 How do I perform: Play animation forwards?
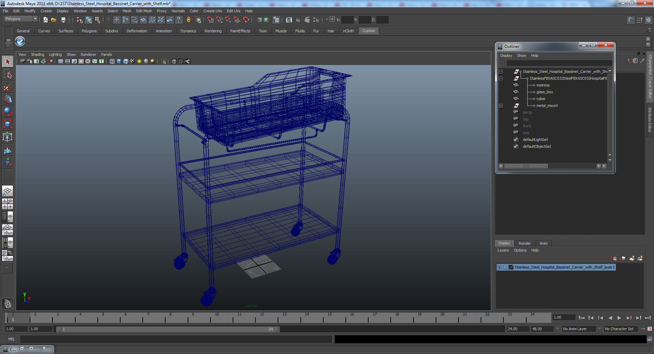tap(619, 318)
